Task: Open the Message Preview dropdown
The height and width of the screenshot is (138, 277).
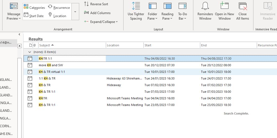Action: coord(14,16)
